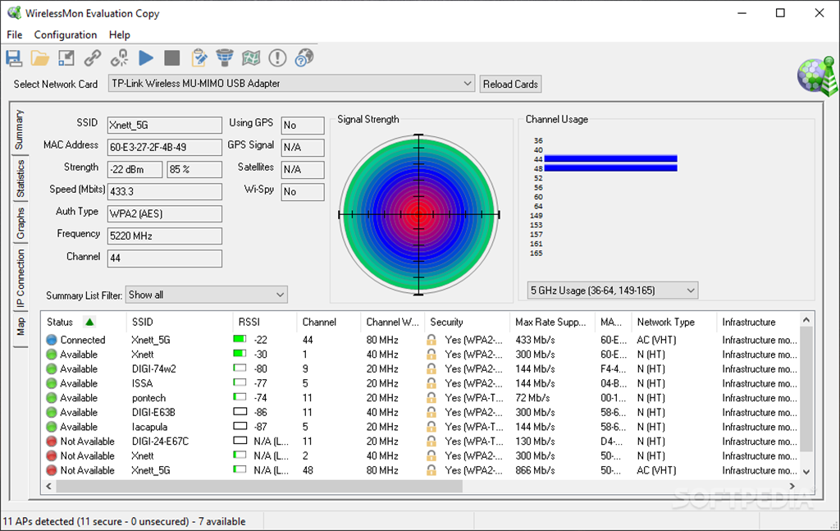Image resolution: width=840 pixels, height=531 pixels.
Task: Start logging with the blue play icon
Action: pos(146,58)
